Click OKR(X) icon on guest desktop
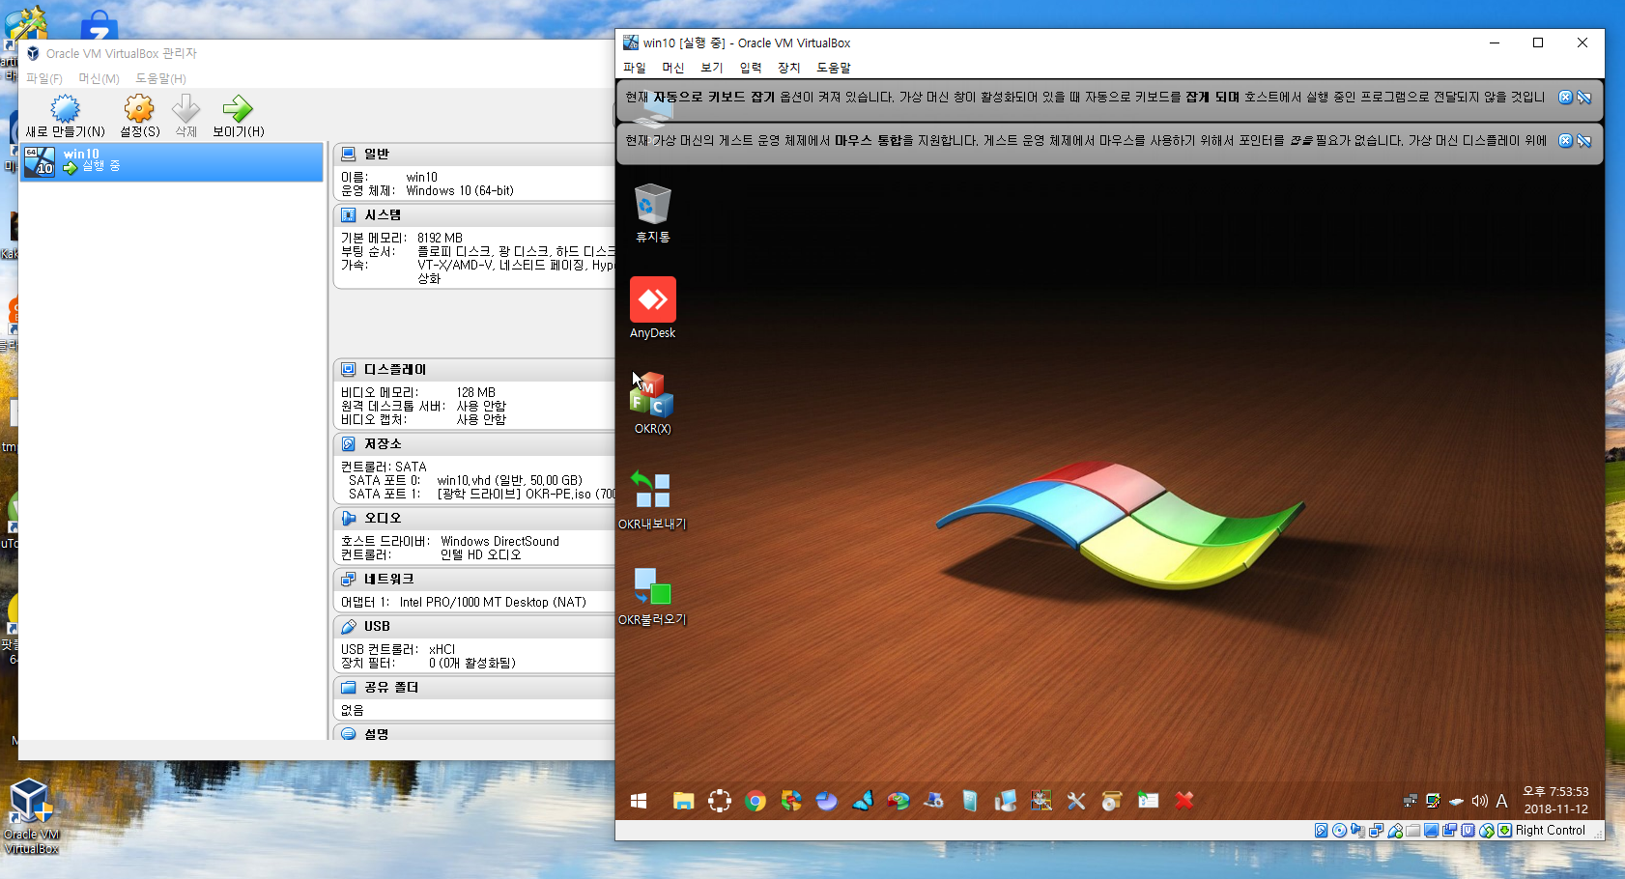This screenshot has height=879, width=1625. pyautogui.click(x=652, y=403)
